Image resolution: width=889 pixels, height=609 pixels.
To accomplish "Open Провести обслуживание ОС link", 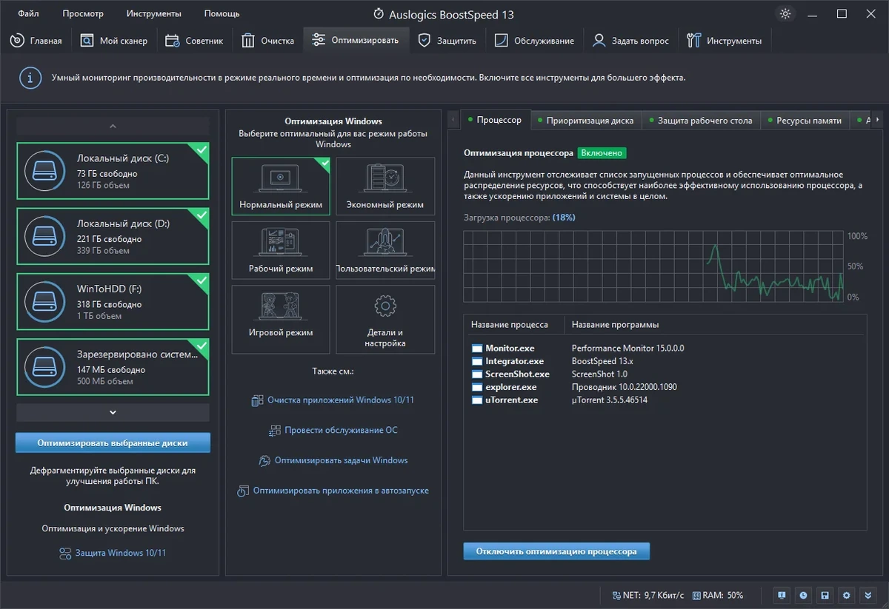I will coord(333,430).
